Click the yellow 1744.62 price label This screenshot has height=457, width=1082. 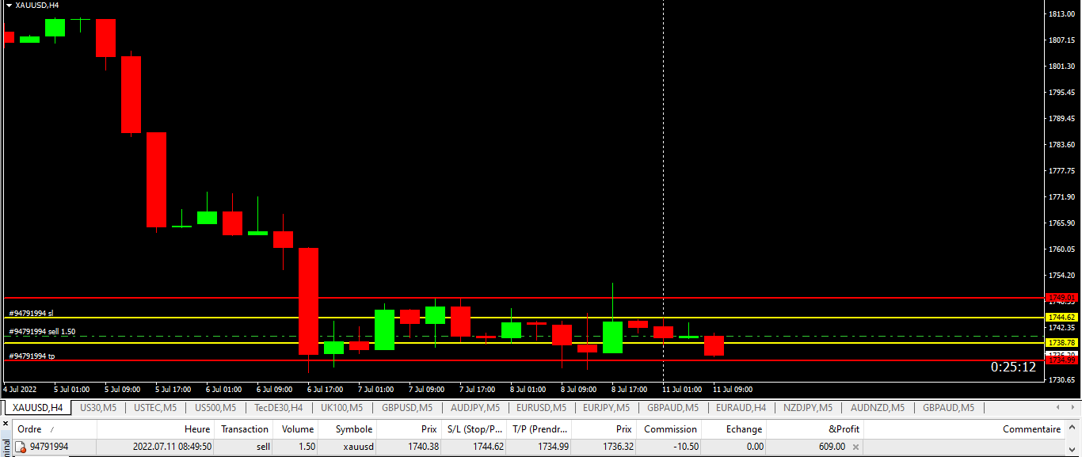1061,317
